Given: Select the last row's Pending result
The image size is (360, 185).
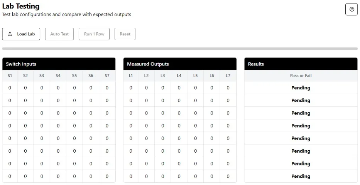Looking at the screenshot, I should click(x=301, y=177).
